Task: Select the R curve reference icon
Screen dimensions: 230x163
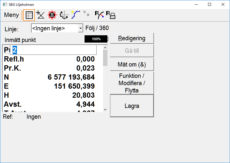Action: (99, 15)
